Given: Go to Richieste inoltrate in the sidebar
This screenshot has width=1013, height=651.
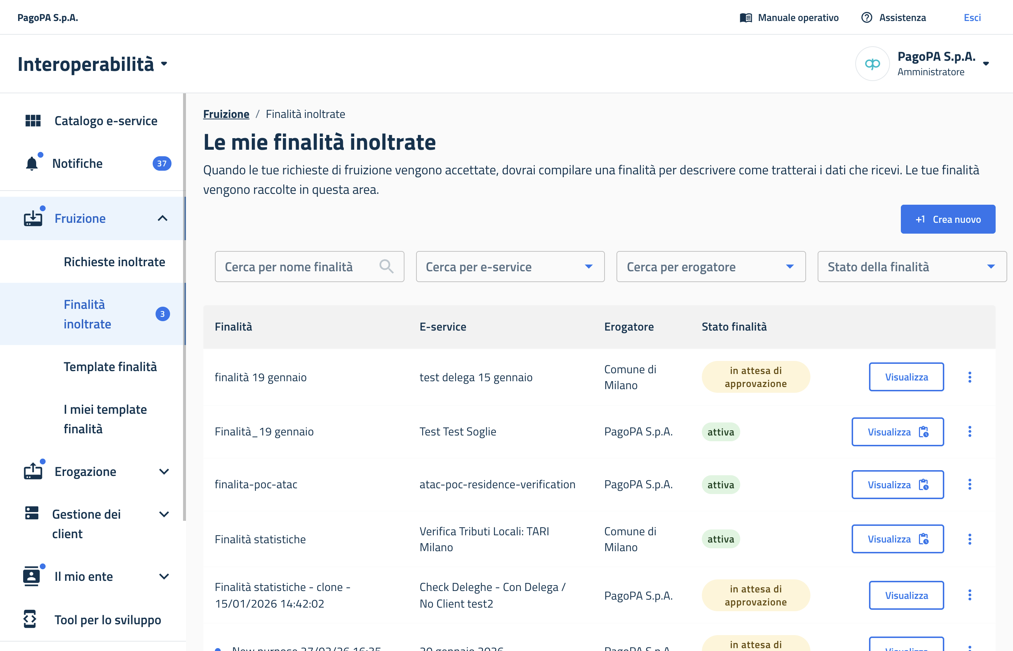Looking at the screenshot, I should click(x=114, y=262).
